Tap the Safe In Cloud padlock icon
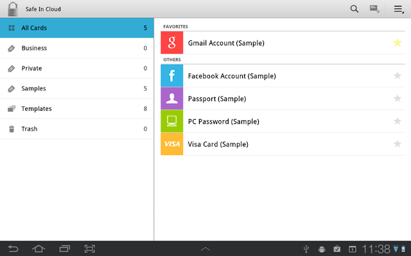Screen dimensions: 411x256 click(x=13, y=9)
